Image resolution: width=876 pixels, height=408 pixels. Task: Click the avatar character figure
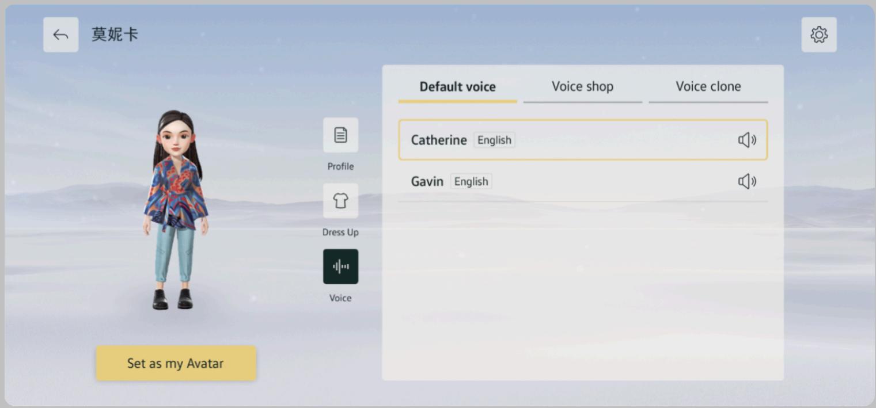175,210
